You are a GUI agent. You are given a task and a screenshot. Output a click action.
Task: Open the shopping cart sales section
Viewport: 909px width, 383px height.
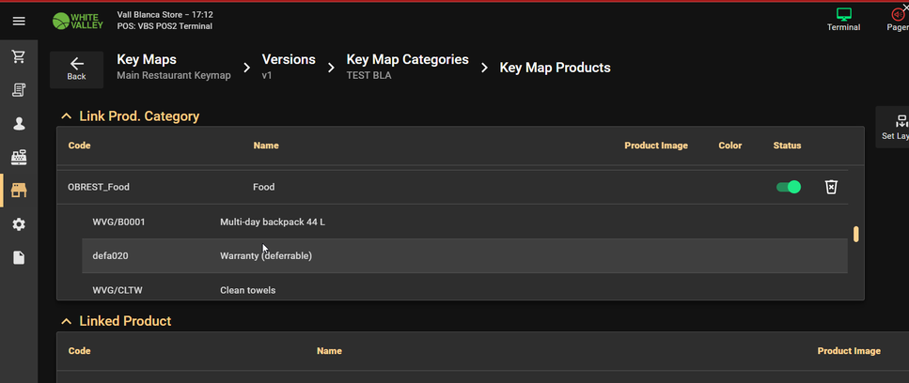point(19,57)
